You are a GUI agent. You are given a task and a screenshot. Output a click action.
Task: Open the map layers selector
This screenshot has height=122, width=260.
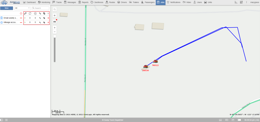55,22
